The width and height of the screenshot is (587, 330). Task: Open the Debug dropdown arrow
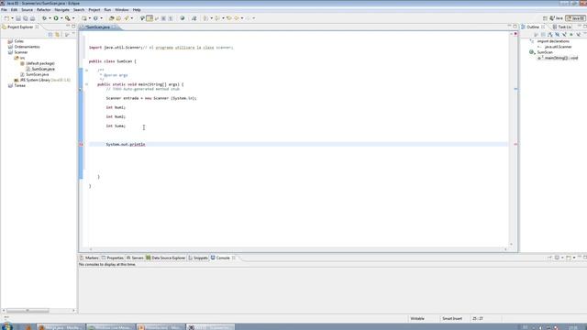(x=50, y=18)
